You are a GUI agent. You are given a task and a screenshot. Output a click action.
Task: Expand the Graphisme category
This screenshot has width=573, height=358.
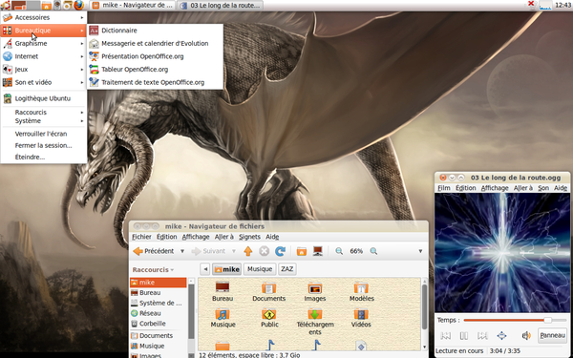(44, 44)
